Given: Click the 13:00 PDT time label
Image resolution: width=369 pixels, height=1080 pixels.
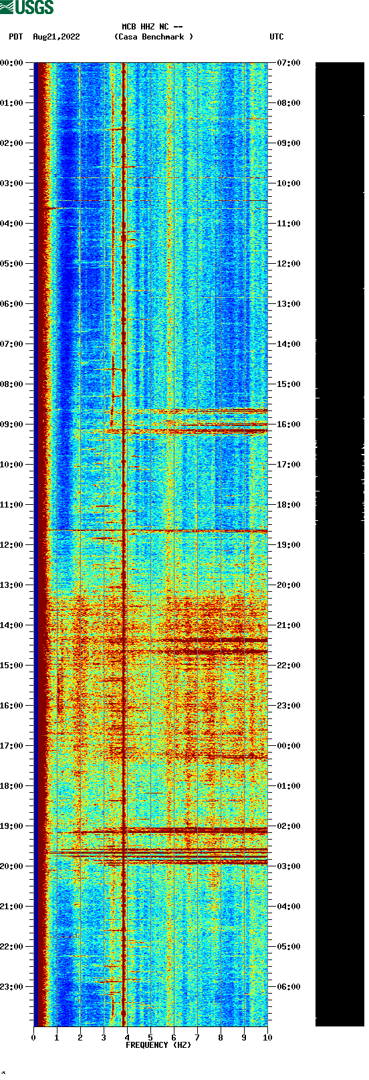Looking at the screenshot, I should point(11,585).
